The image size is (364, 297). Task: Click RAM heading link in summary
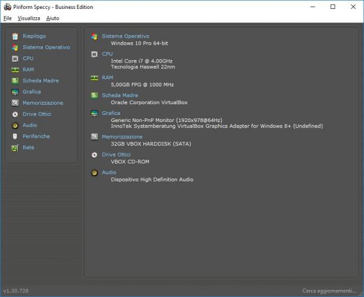pyautogui.click(x=108, y=77)
